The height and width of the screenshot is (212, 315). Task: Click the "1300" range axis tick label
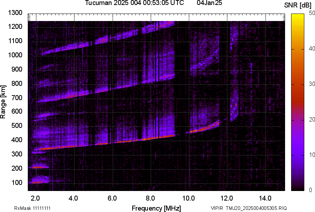(x=15, y=13)
